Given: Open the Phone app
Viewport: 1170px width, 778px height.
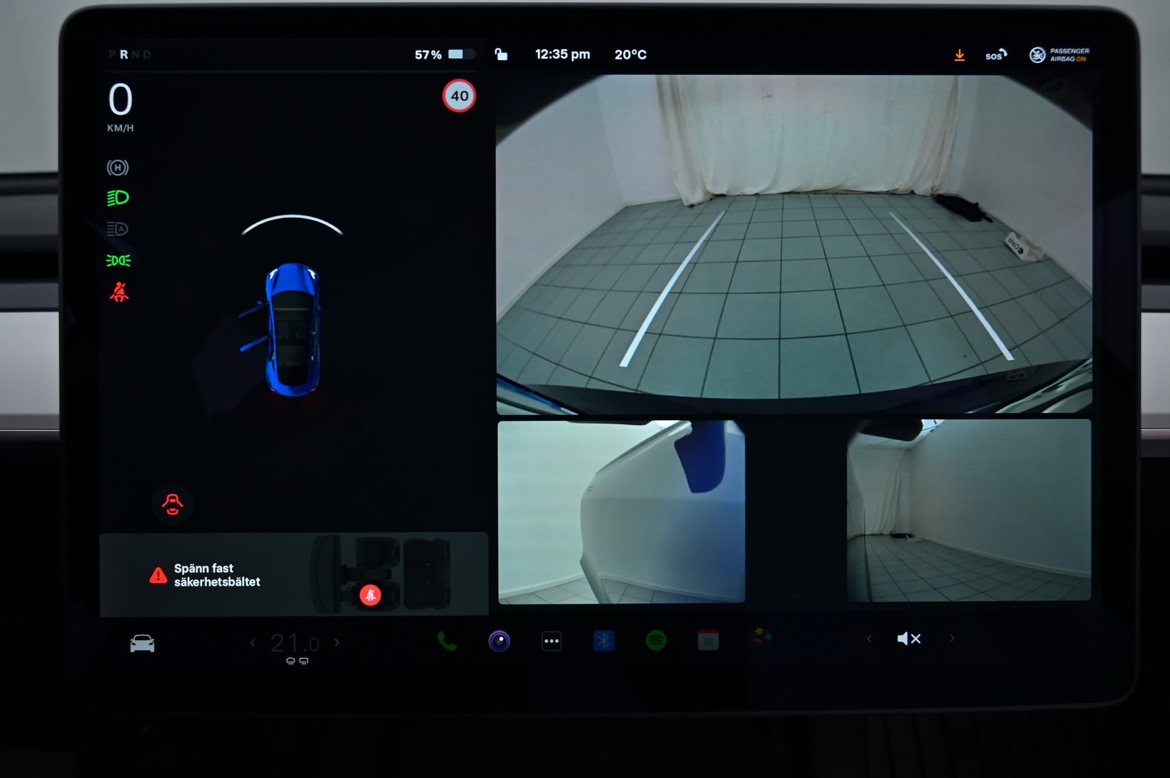Looking at the screenshot, I should (446, 641).
